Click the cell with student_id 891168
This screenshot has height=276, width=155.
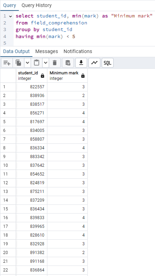click(x=31, y=261)
